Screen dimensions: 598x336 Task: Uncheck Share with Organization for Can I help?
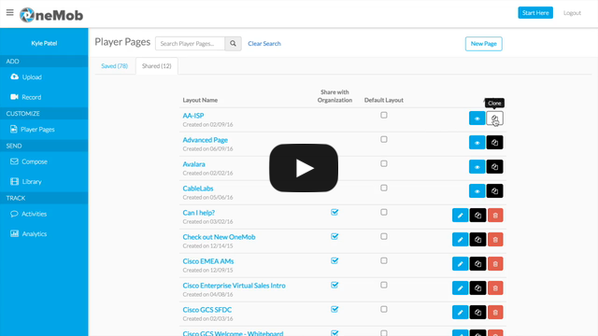pos(335,212)
